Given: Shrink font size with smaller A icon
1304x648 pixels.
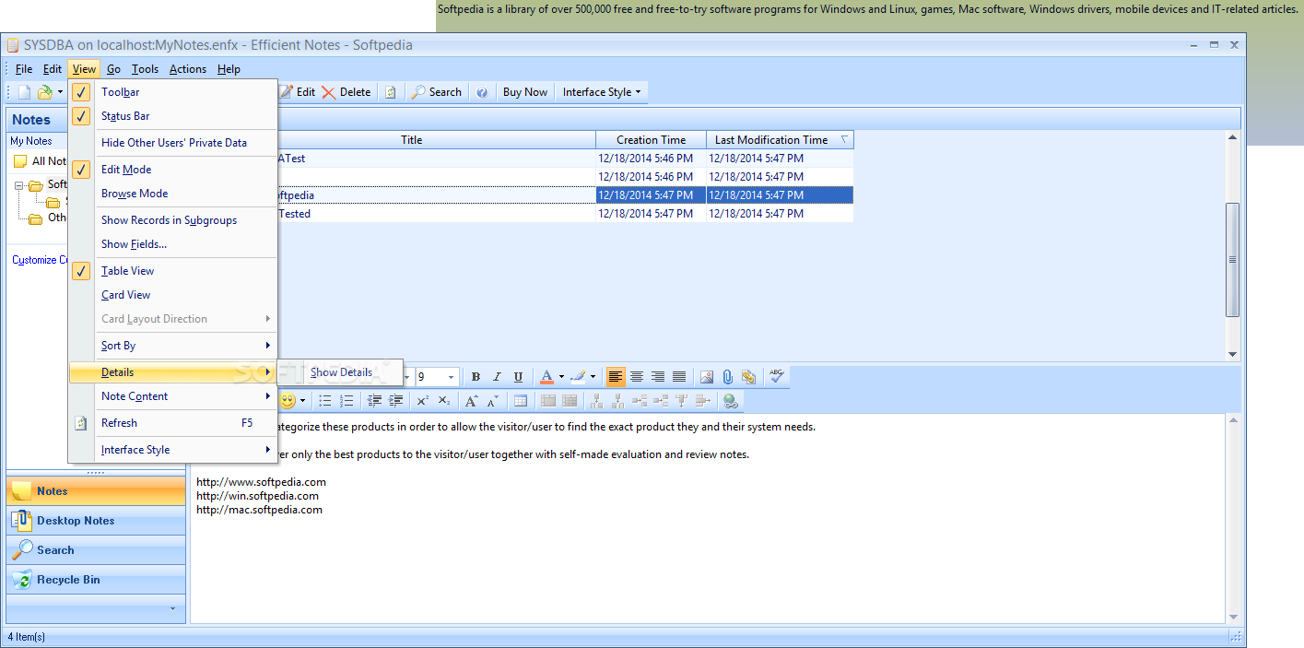Looking at the screenshot, I should pyautogui.click(x=493, y=401).
